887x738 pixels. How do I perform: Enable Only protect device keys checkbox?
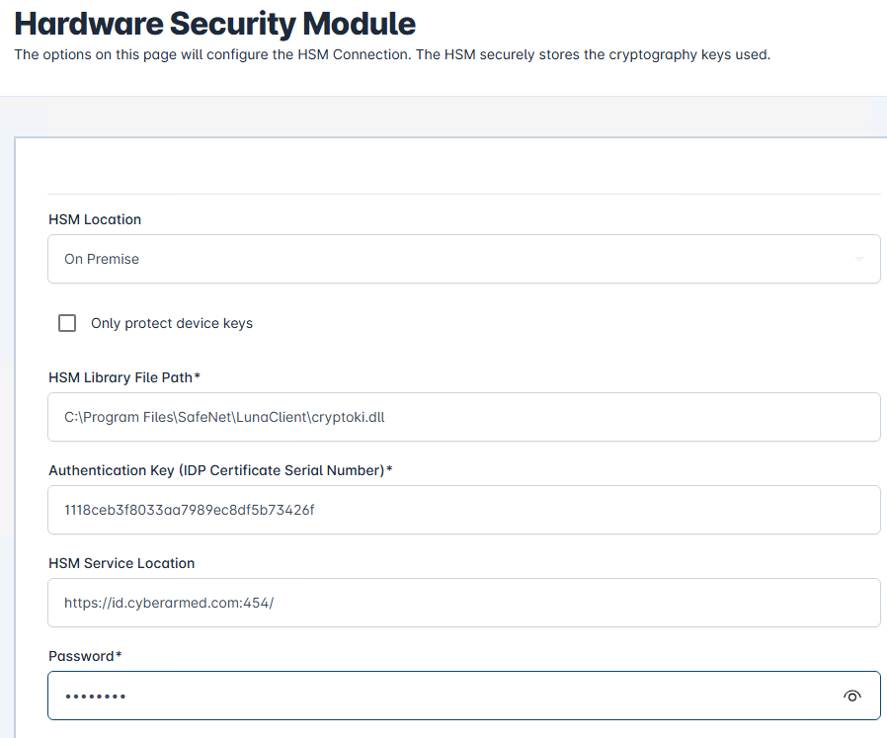tap(67, 323)
